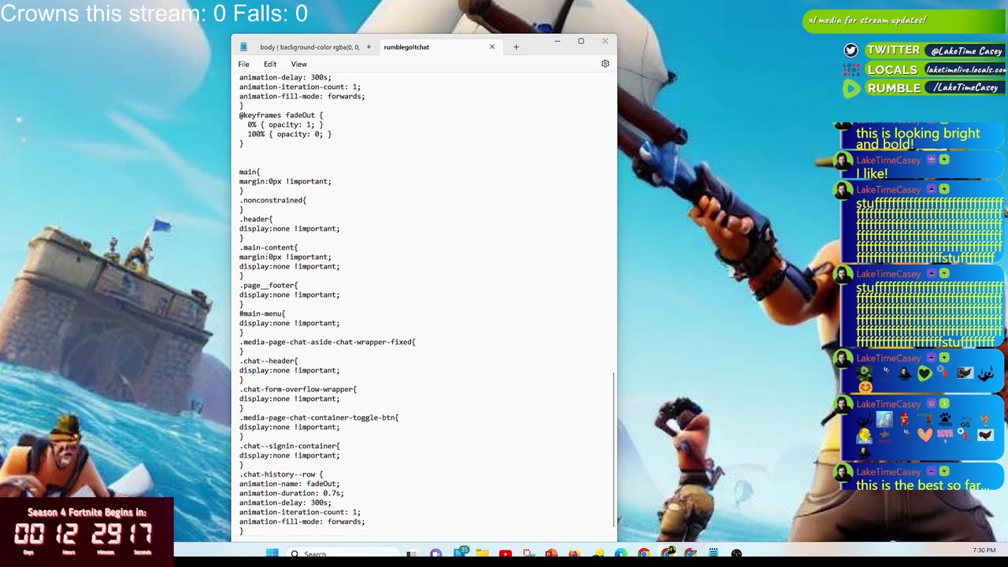Click the ".chat-history--row {" line
This screenshot has width=1008, height=567.
(x=281, y=474)
